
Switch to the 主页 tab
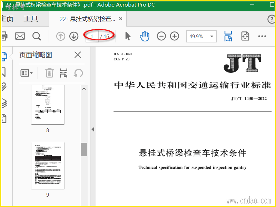tap(7, 19)
